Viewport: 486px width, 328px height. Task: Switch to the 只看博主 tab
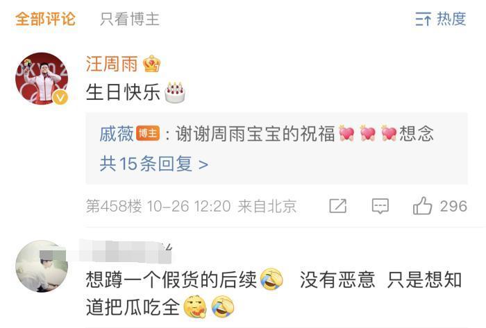130,19
